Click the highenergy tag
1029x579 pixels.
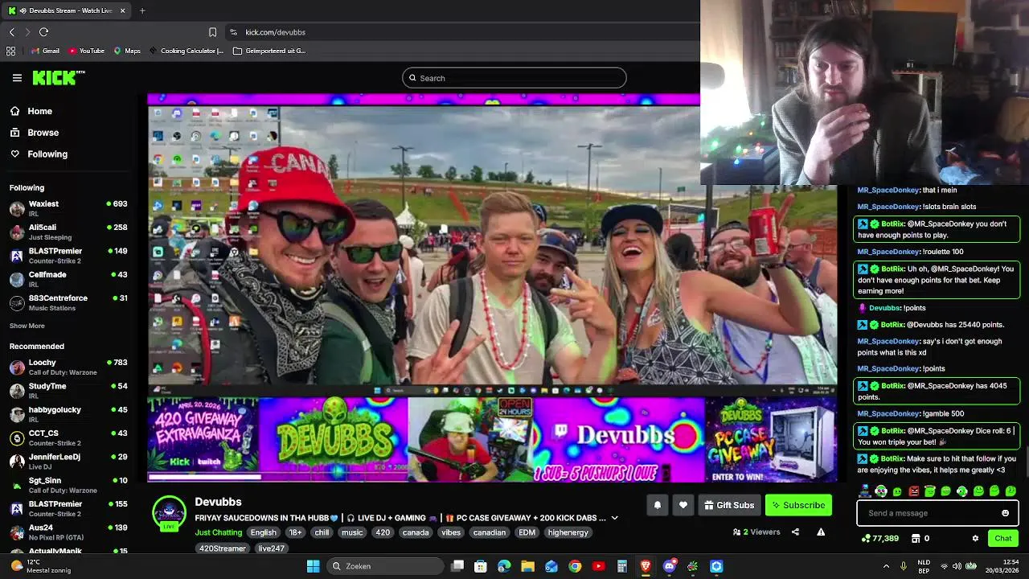pos(568,532)
